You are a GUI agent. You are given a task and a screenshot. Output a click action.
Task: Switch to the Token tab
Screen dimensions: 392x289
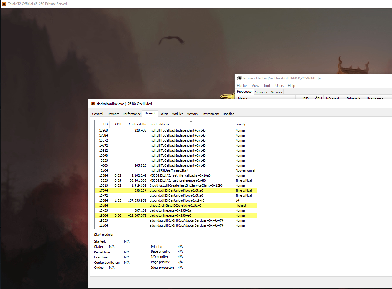coord(164,114)
